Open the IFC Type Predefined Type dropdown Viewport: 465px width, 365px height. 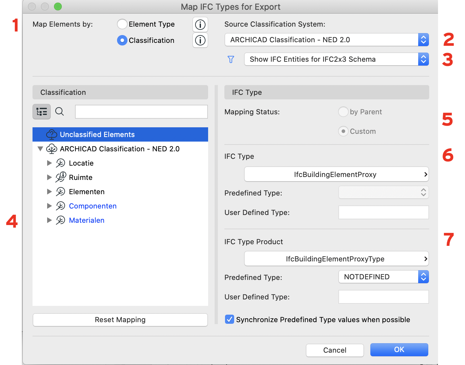pyautogui.click(x=384, y=192)
